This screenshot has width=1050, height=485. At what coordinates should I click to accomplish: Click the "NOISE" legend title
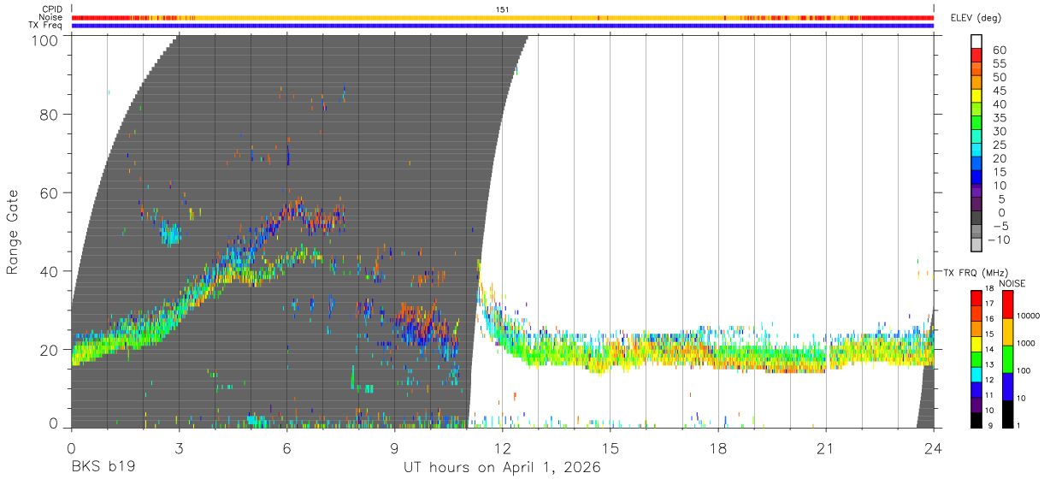[x=1014, y=282]
